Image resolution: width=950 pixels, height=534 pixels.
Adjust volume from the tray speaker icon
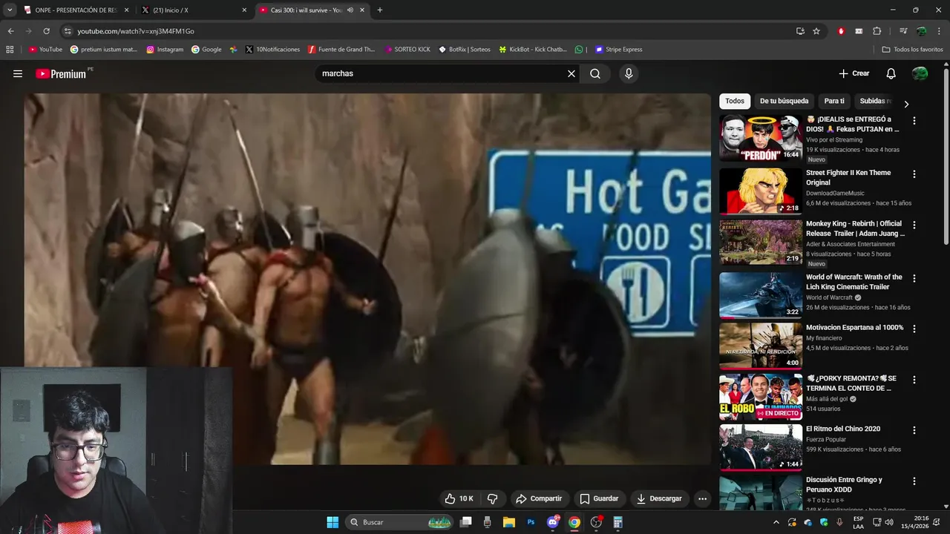click(x=890, y=522)
